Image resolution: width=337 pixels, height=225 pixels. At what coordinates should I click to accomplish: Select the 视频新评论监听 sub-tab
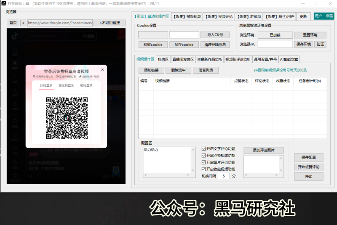(x=238, y=59)
